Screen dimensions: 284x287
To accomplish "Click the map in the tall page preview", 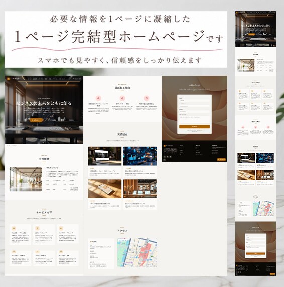I will [263, 209].
